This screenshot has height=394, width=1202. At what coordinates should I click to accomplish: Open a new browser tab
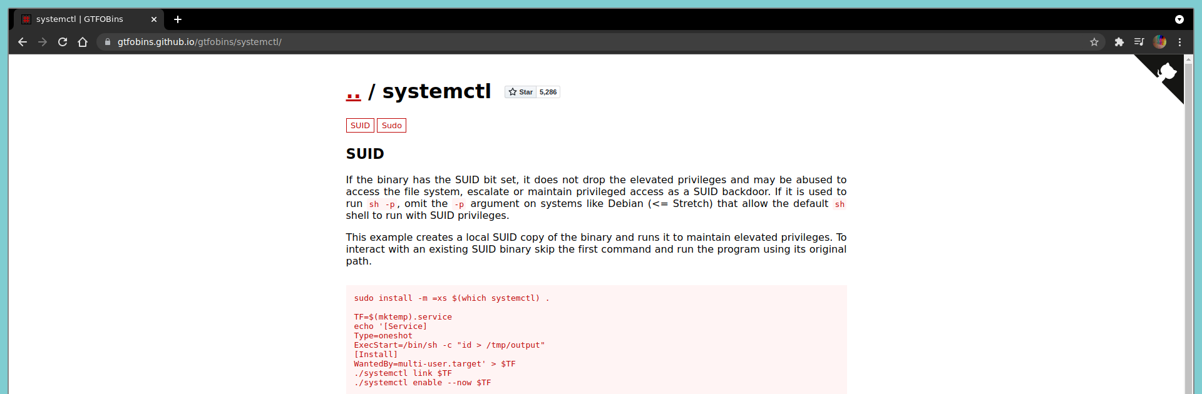pos(178,19)
